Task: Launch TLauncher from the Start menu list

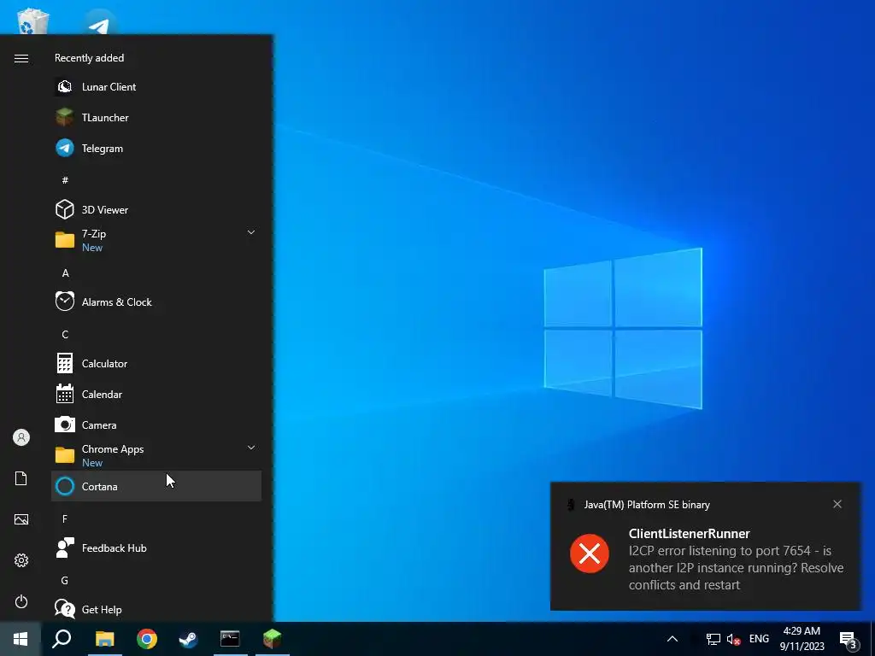Action: coord(156,118)
